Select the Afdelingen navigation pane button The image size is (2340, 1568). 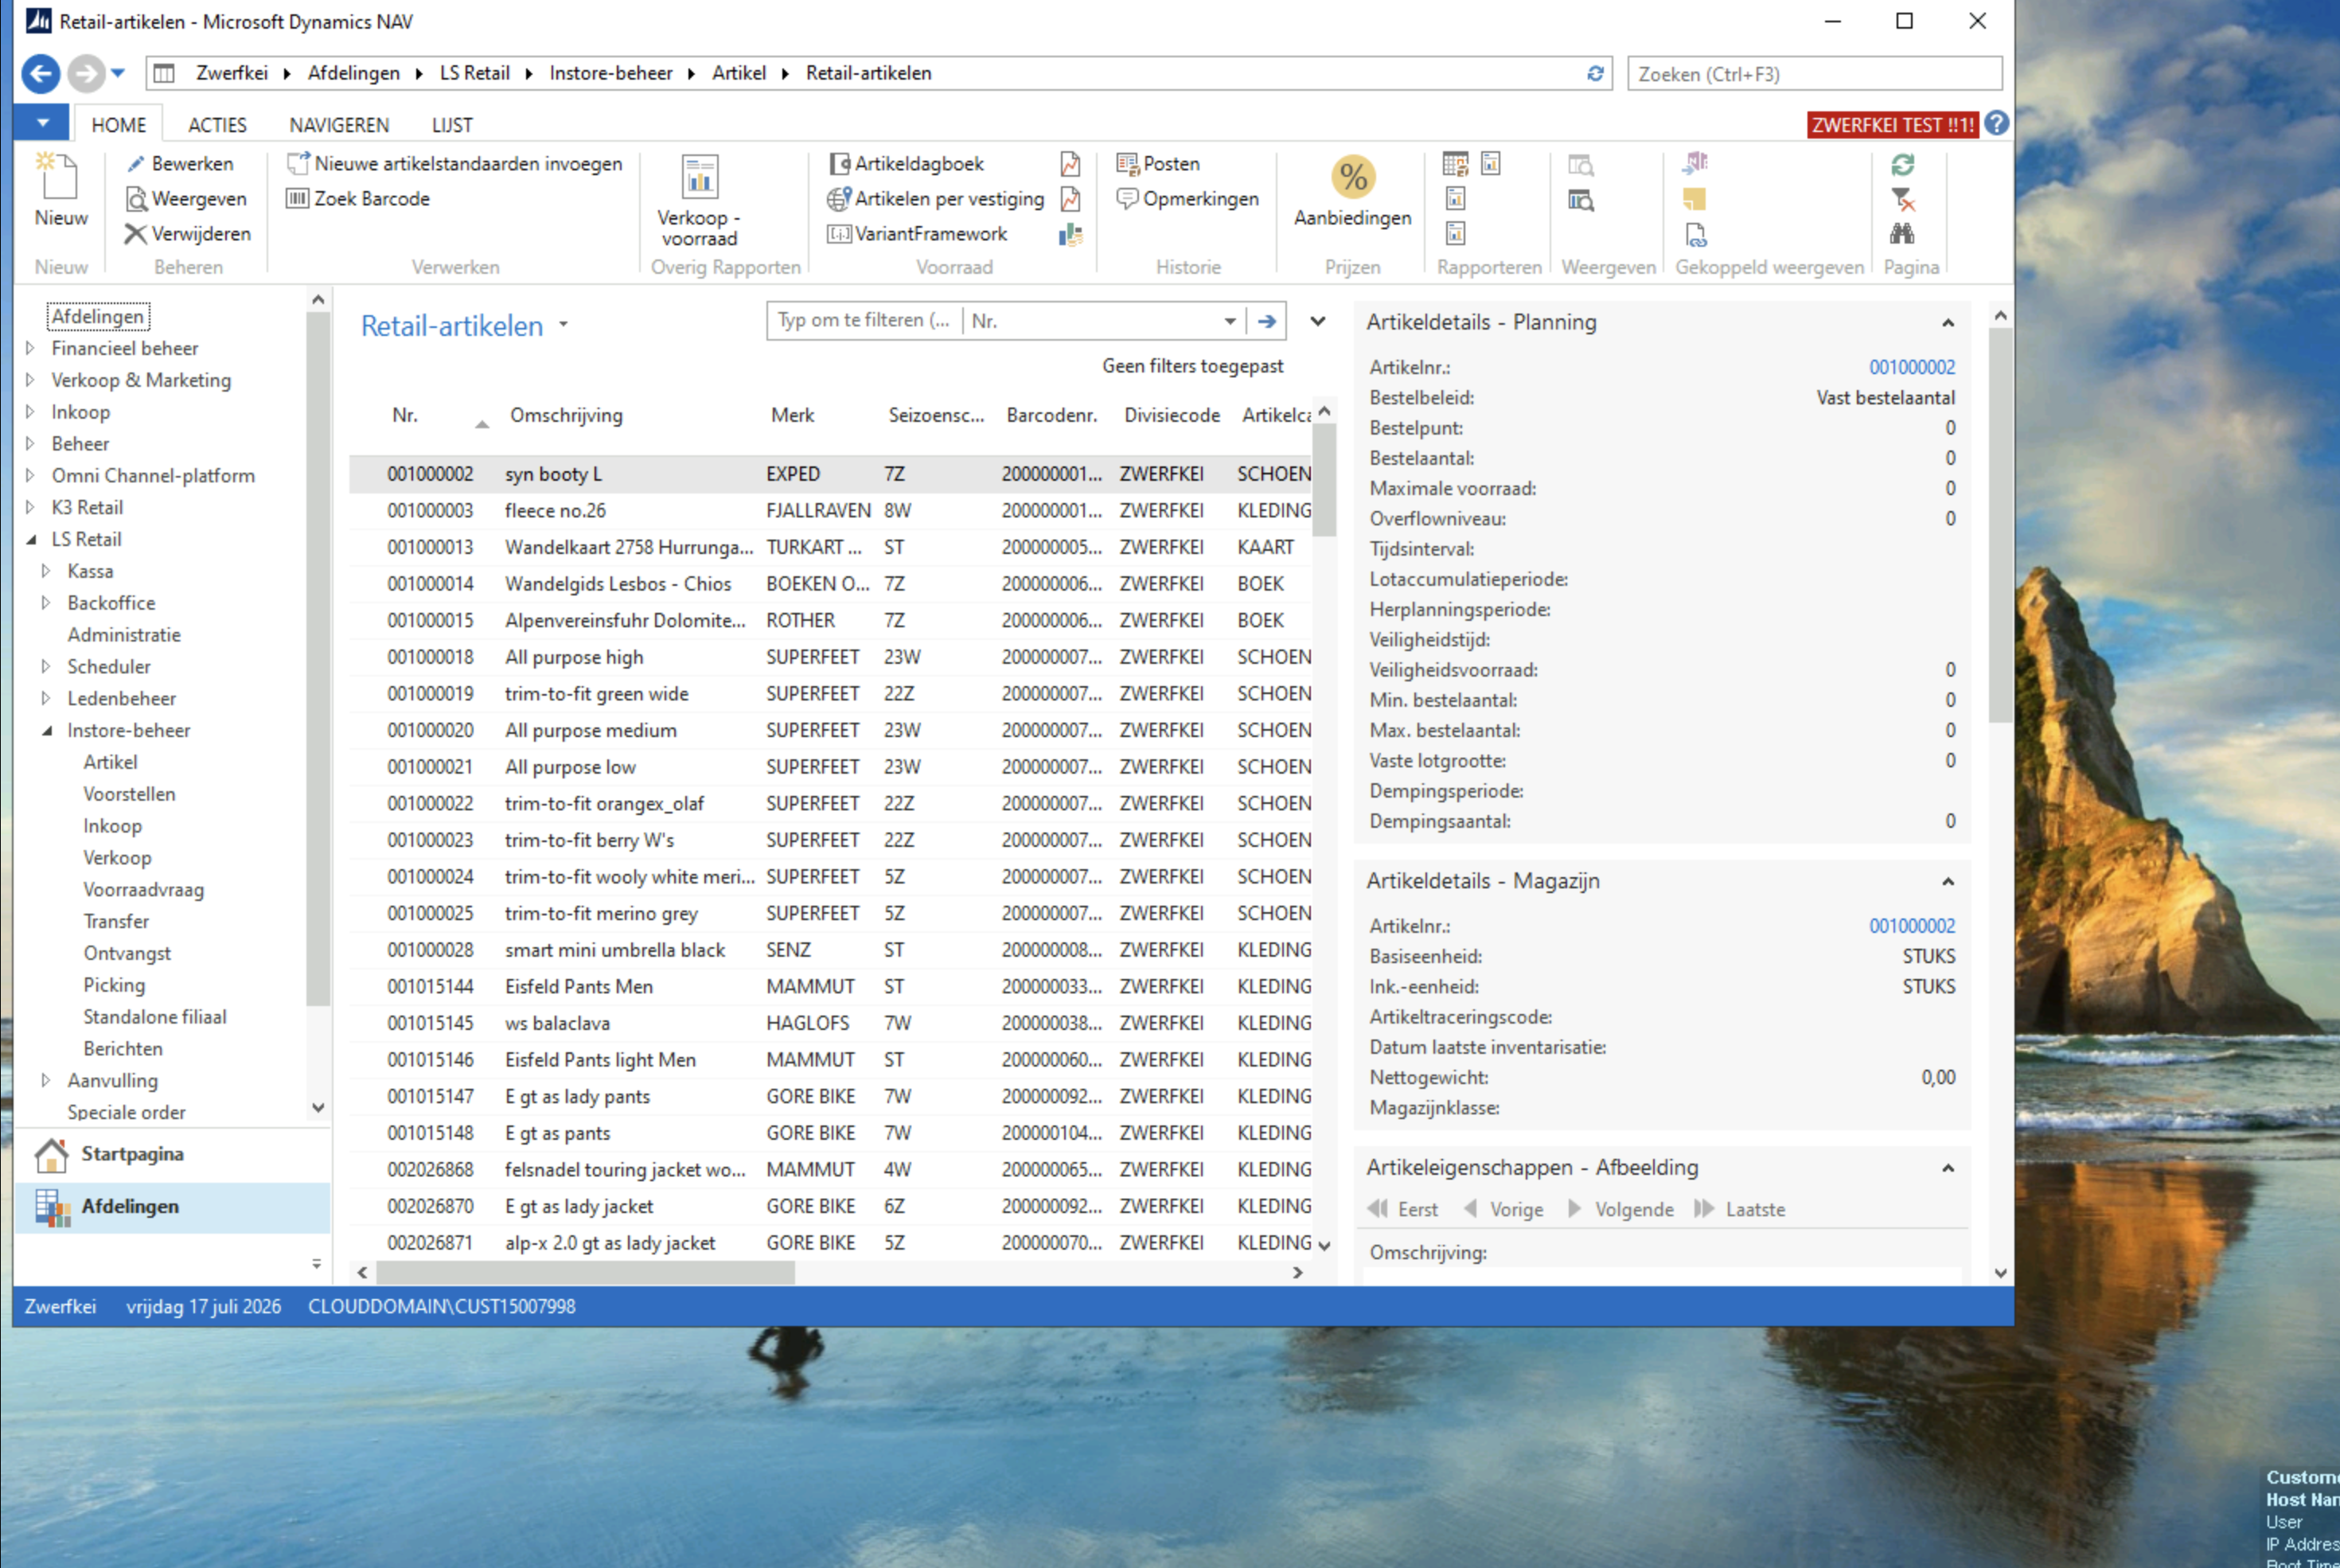point(172,1207)
